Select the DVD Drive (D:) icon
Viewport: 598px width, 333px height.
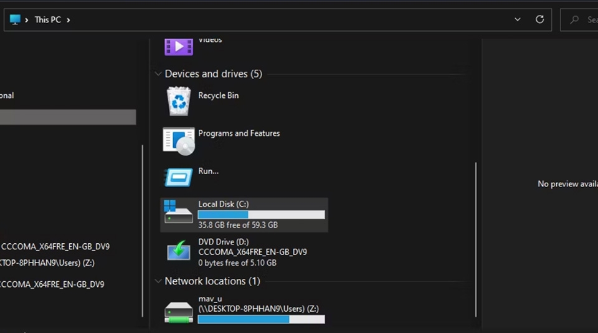[179, 251]
